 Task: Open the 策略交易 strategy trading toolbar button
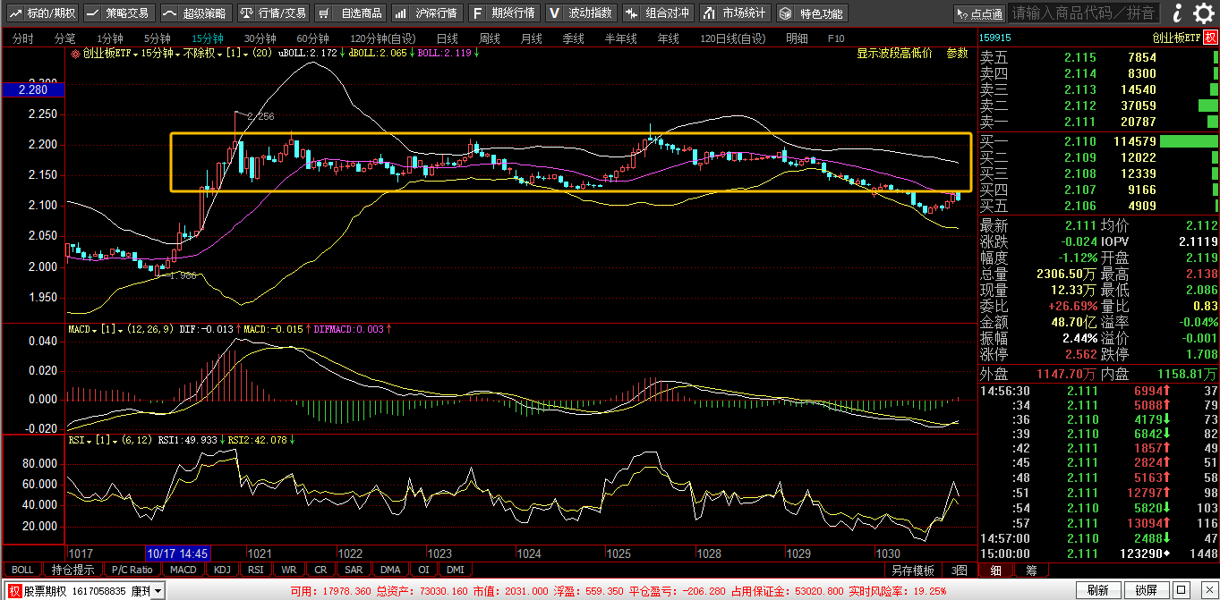pos(118,13)
